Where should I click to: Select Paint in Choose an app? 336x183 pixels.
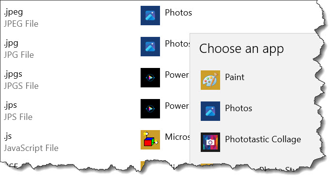(235, 77)
